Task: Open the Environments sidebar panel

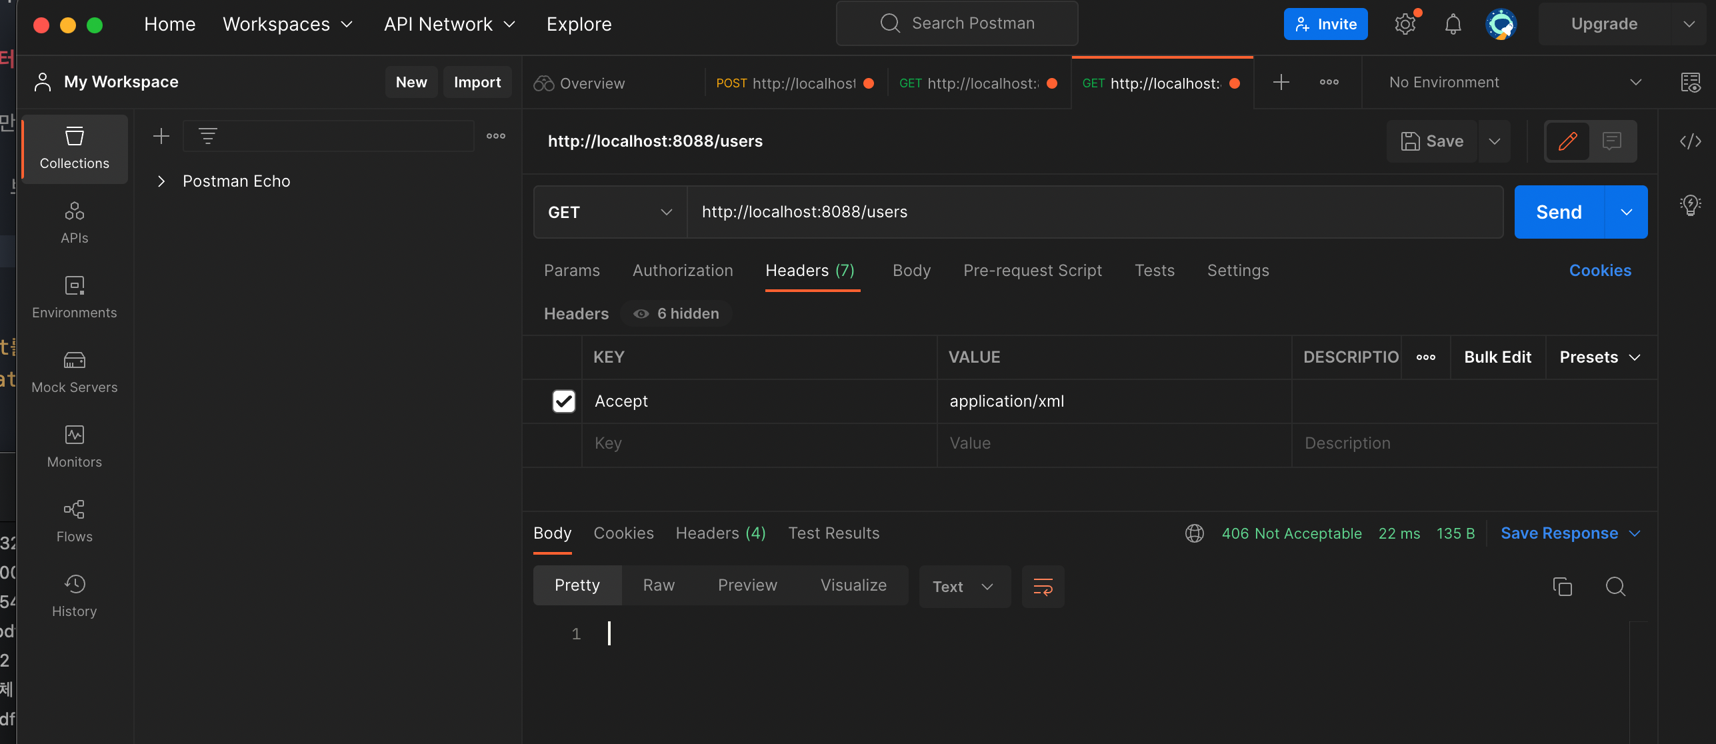Action: click(74, 298)
